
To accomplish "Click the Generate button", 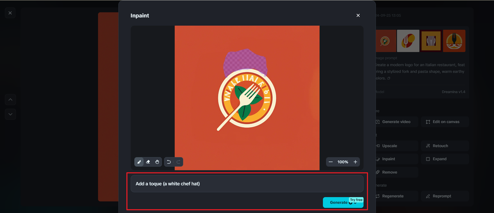I will [343, 202].
